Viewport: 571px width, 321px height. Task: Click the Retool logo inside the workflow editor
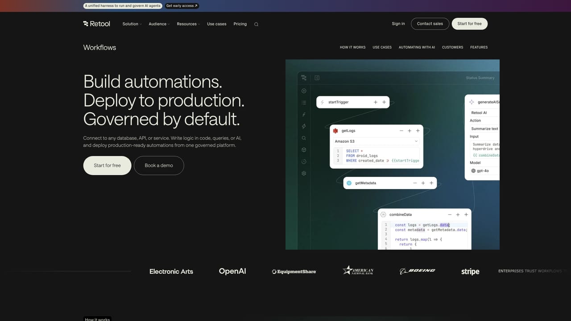coord(304,78)
